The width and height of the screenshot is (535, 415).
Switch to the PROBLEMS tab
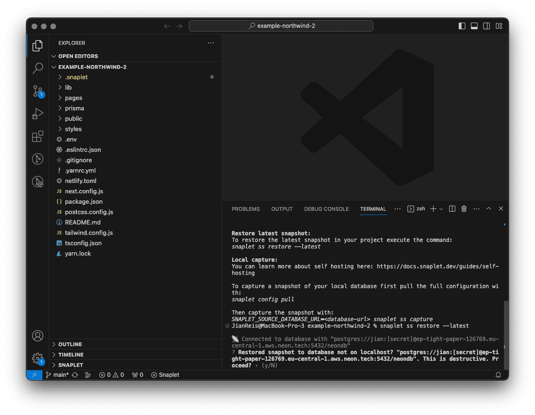pyautogui.click(x=245, y=209)
